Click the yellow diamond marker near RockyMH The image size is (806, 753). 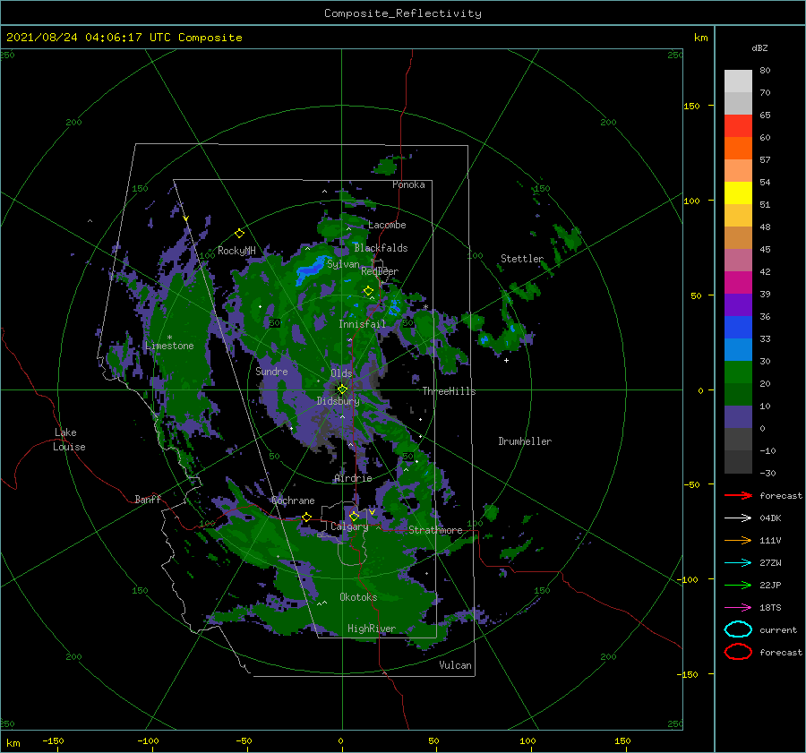239,234
